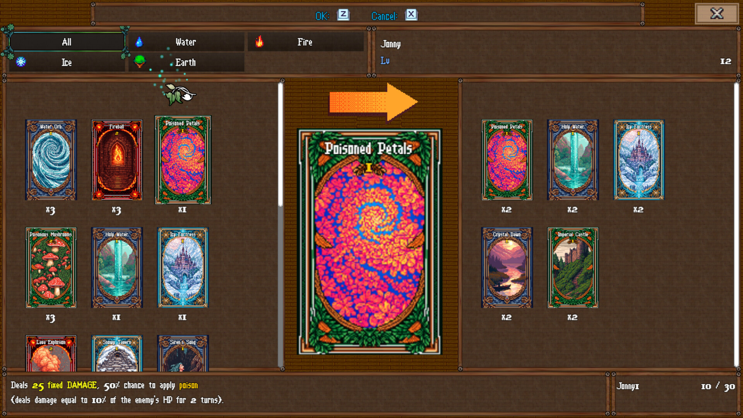Pick the Fireball card in collection
The height and width of the screenshot is (418, 743).
point(117,160)
